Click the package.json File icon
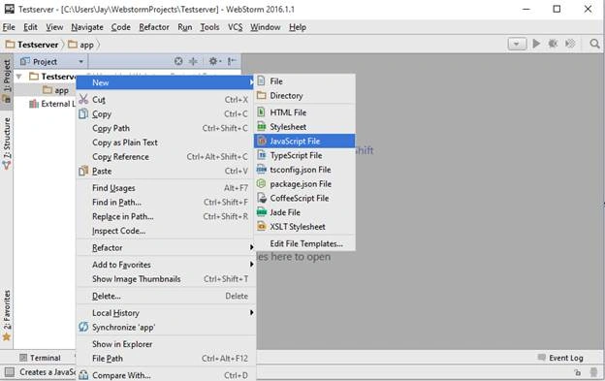The height and width of the screenshot is (381, 605). pyautogui.click(x=262, y=184)
